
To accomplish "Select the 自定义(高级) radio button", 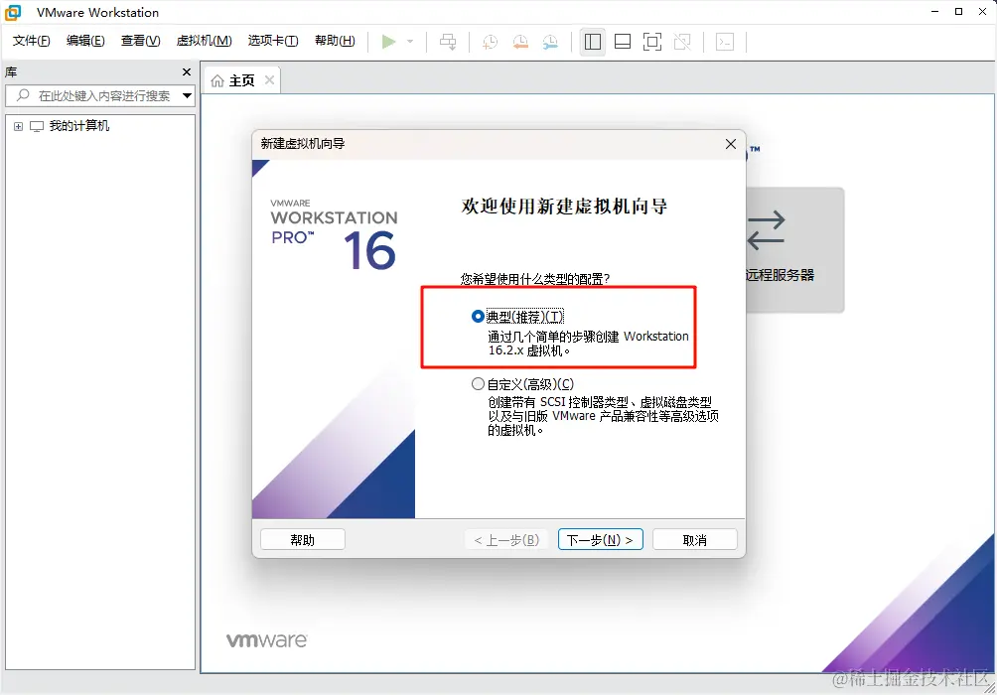I will point(478,384).
